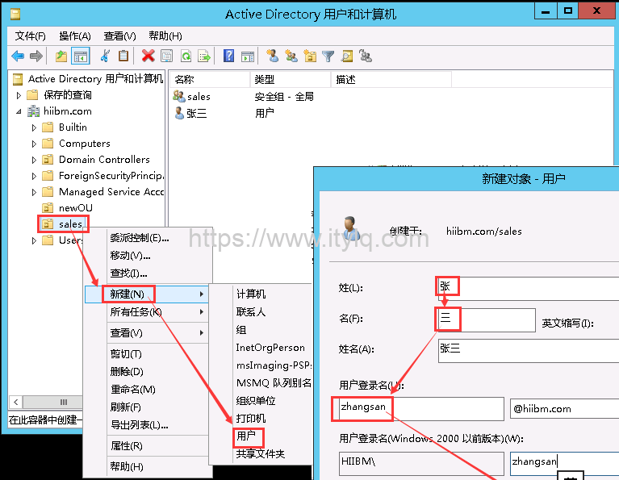Select 共享文件夹 in the New submenu
This screenshot has height=480, width=619.
(261, 453)
